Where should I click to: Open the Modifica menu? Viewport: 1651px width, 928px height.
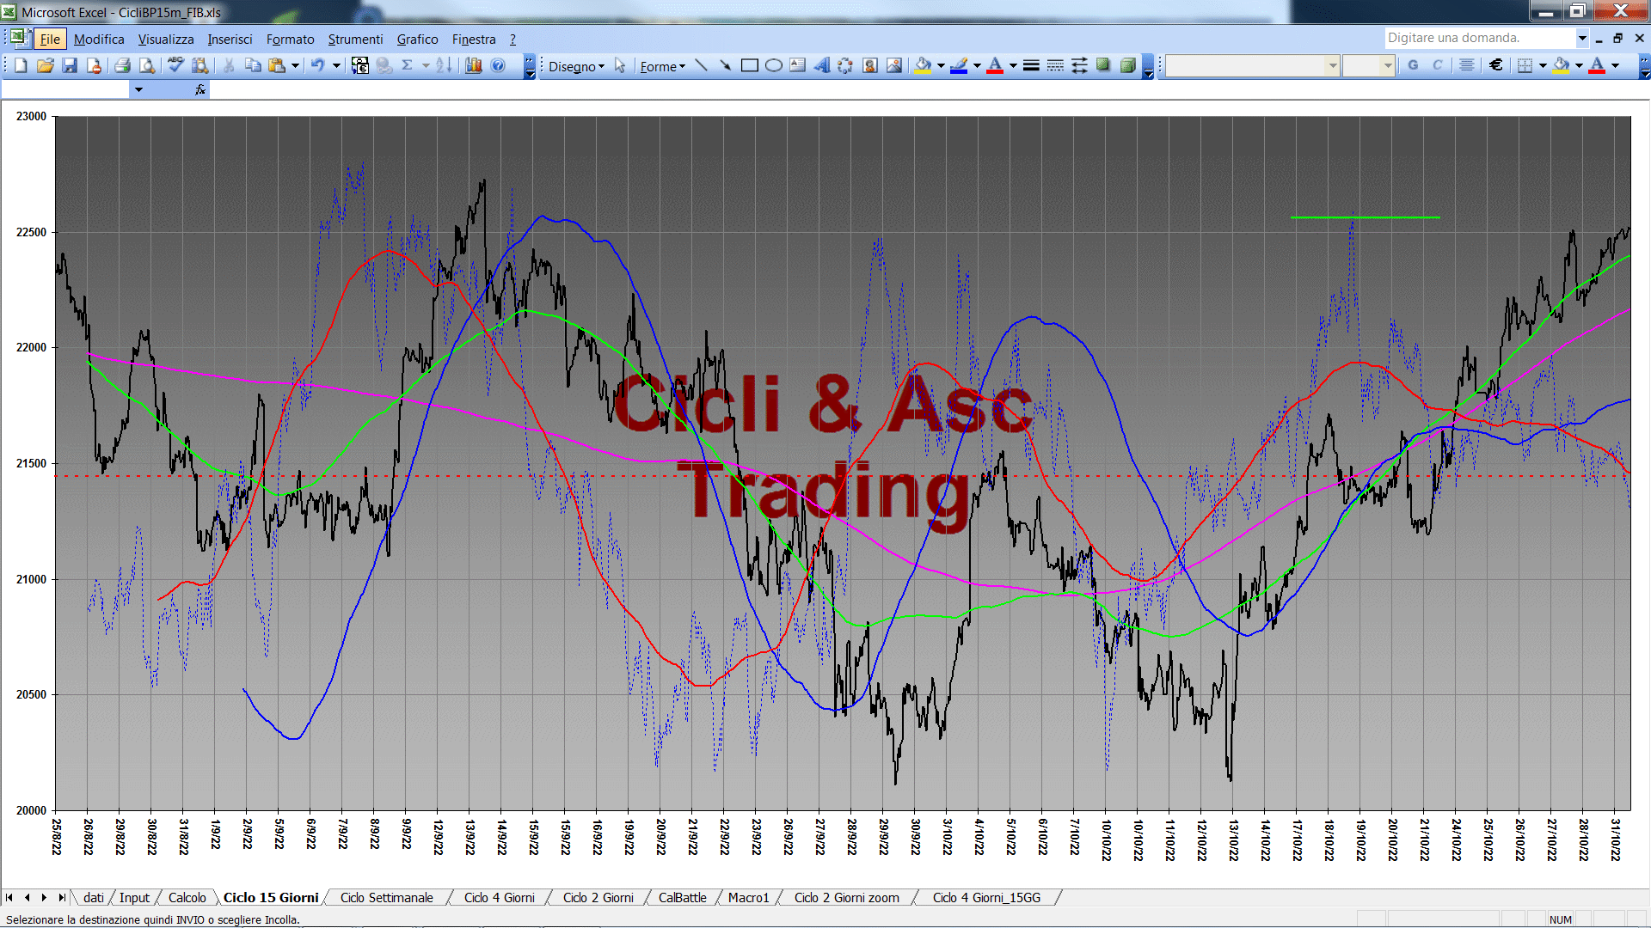pos(99,39)
